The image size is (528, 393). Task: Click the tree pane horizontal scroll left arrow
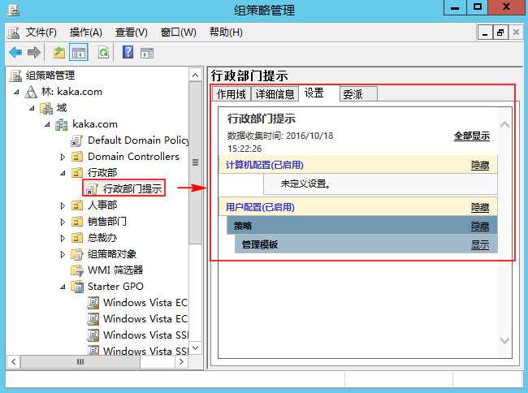[14, 361]
